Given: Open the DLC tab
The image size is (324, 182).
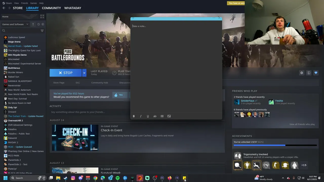Looking at the screenshot, I should pyautogui.click(x=78, y=83).
